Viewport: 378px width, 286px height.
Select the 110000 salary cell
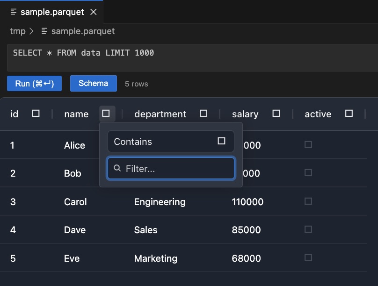coord(247,201)
